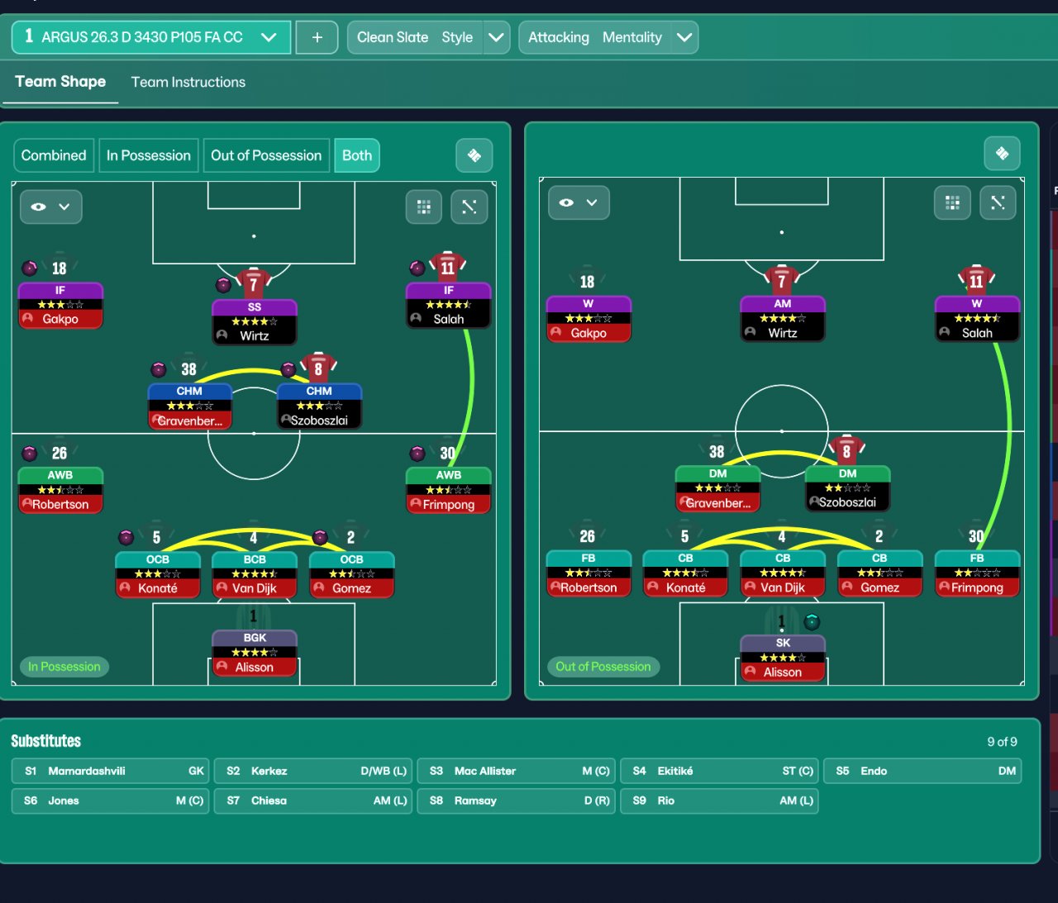Viewport: 1058px width, 903px height.
Task: Switch to Team Shape tab
Action: pyautogui.click(x=60, y=82)
